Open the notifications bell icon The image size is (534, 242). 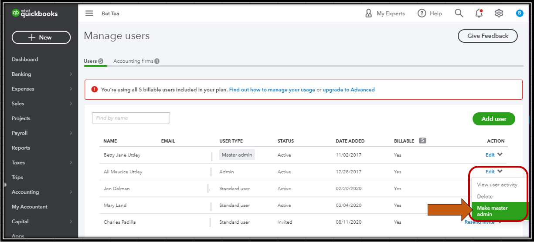479,13
